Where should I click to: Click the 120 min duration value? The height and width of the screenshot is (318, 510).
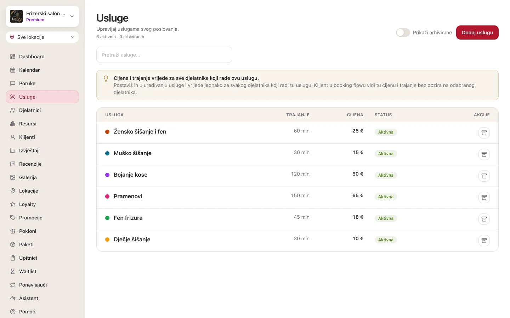tap(300, 174)
